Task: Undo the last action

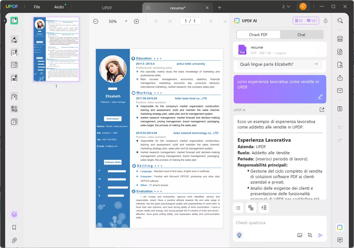Action: coord(340,127)
